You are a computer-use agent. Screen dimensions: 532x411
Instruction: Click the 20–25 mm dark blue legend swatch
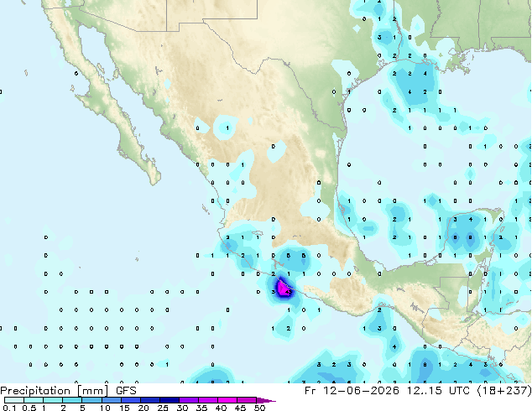(x=149, y=400)
